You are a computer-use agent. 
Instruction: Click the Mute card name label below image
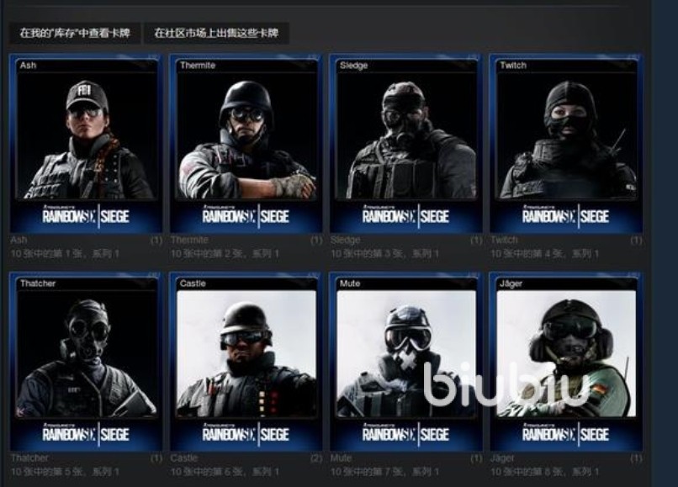click(342, 458)
